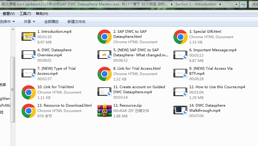Expand the 共享 dropdown in the toolbar
Image resolution: width=258 pixels, height=146 pixels.
[x=29, y=22]
